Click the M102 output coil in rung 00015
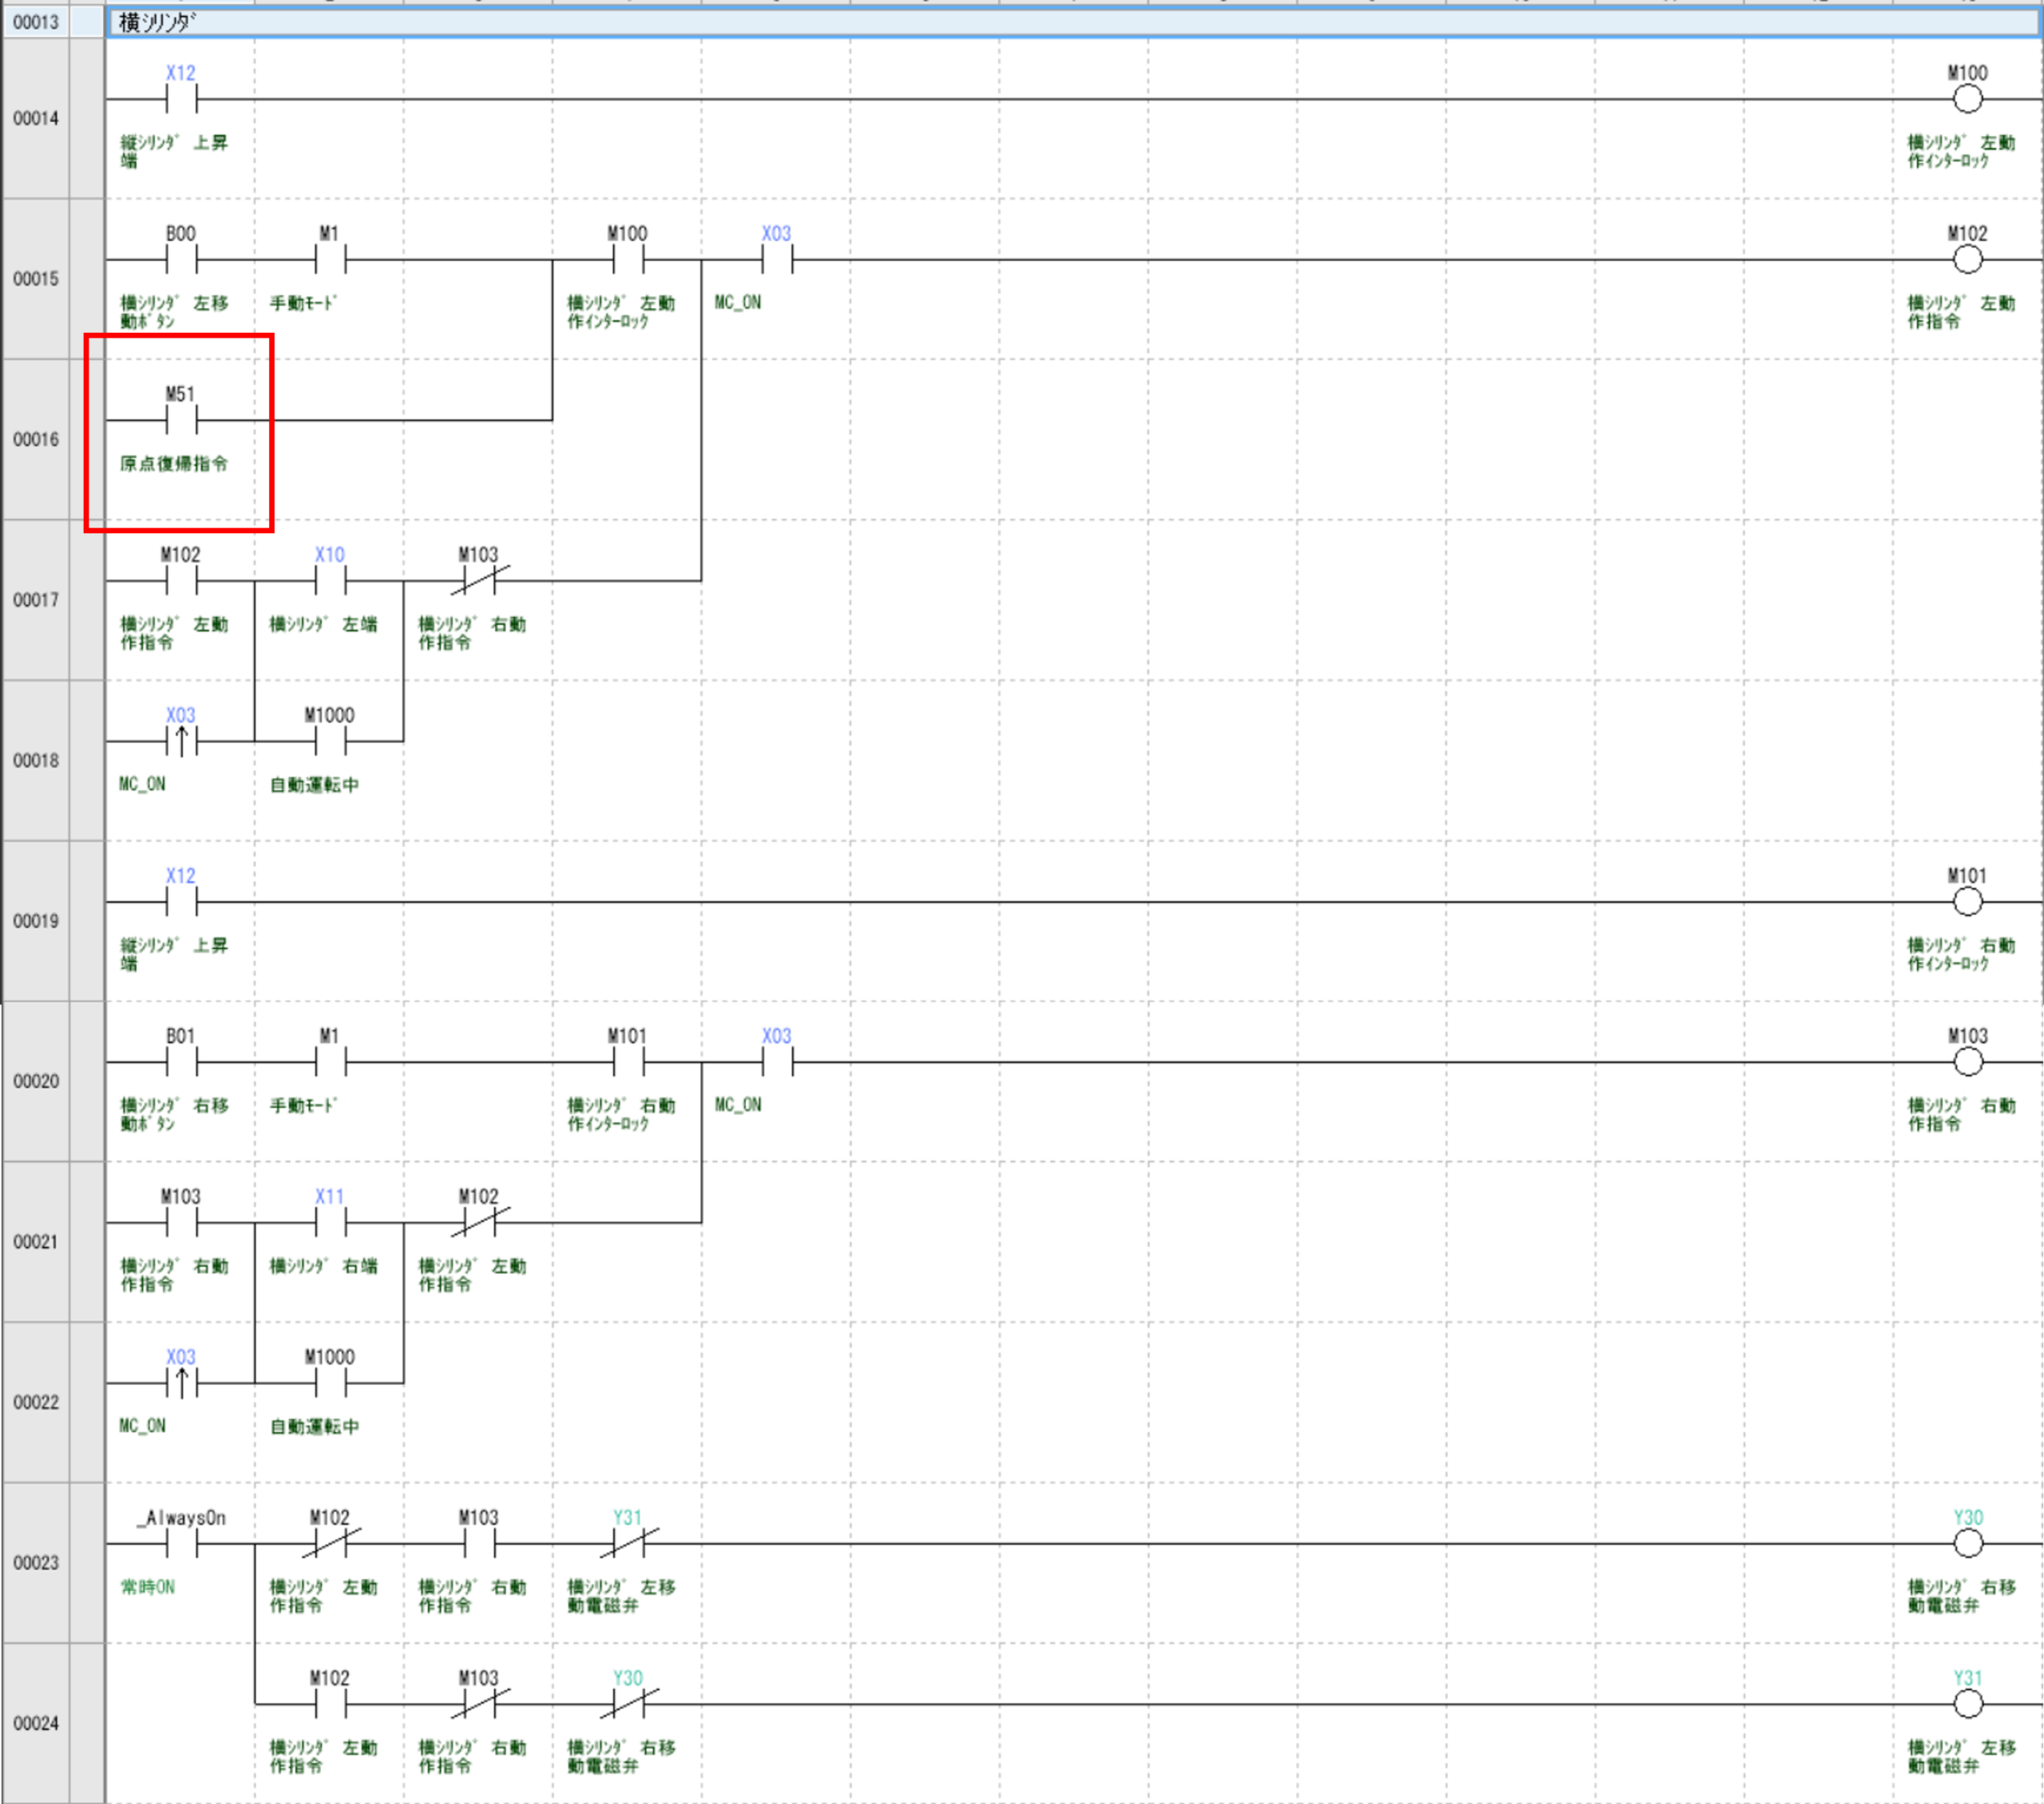2044x1804 pixels. coord(1966,260)
